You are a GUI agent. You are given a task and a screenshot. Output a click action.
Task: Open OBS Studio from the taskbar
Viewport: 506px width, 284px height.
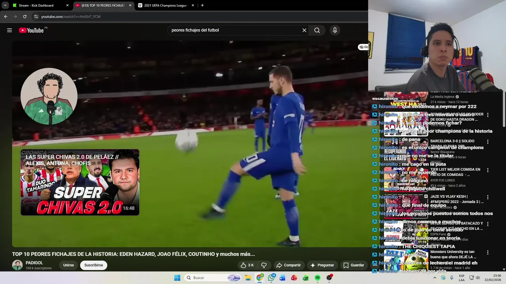329,278
